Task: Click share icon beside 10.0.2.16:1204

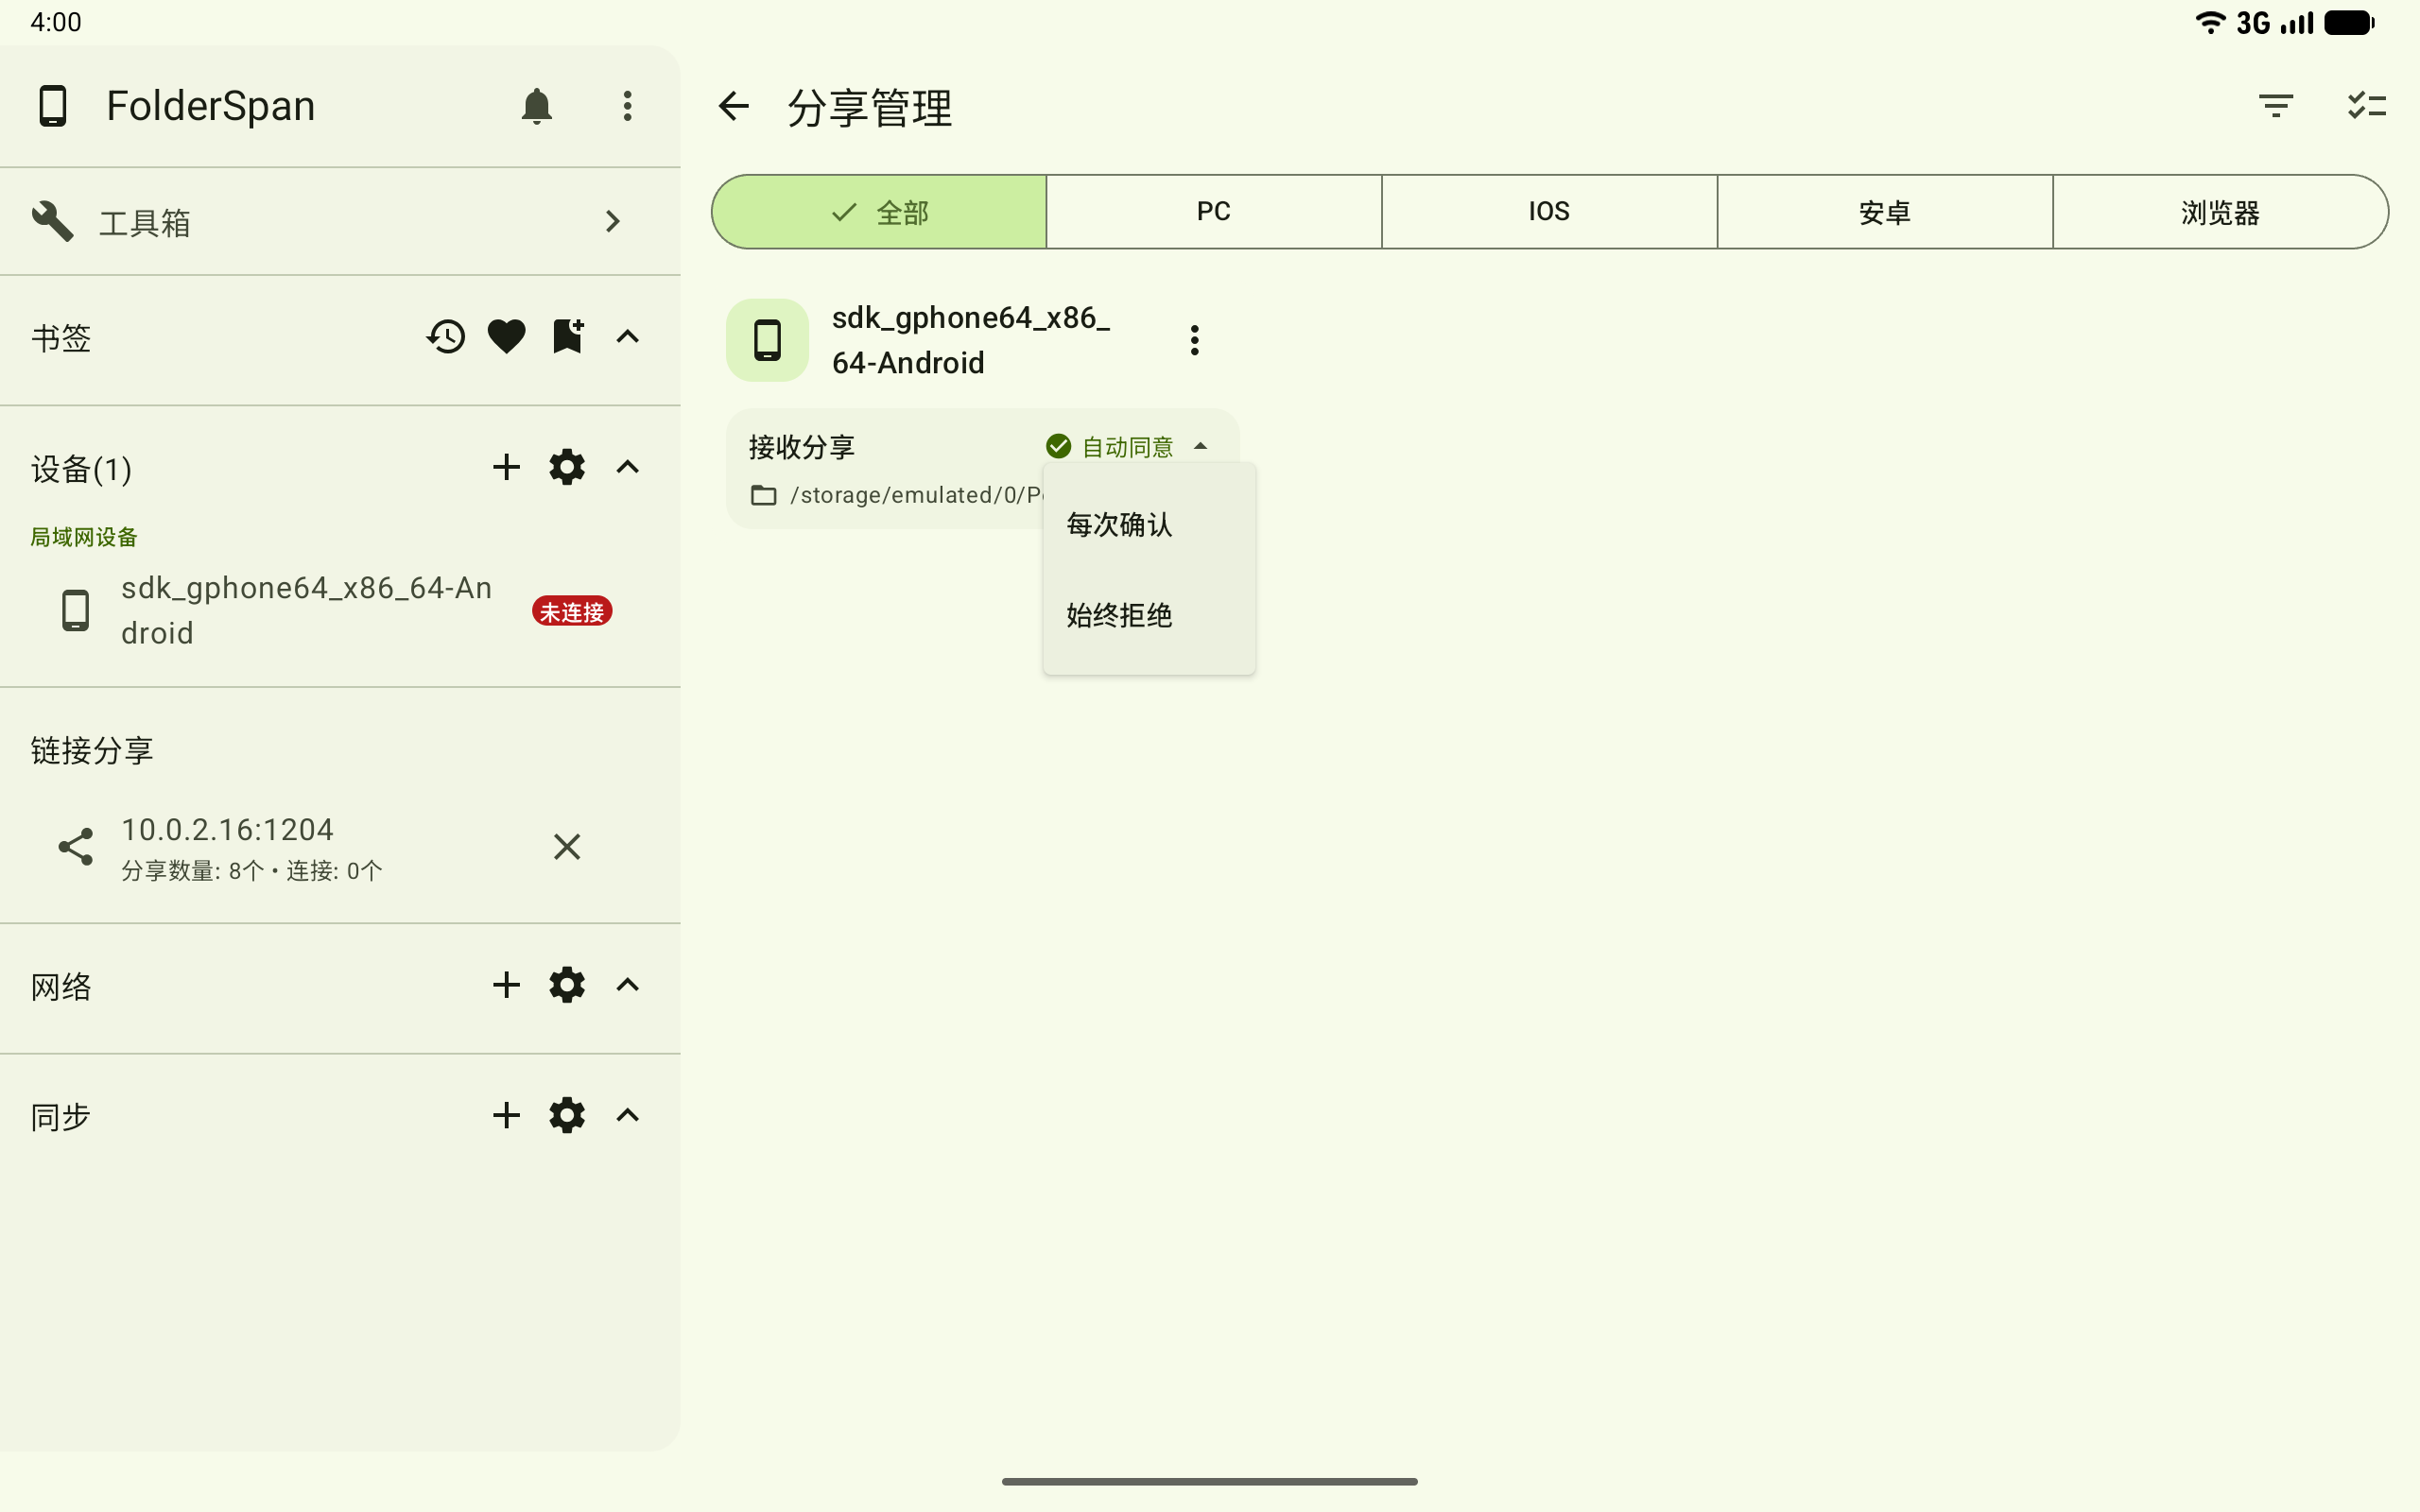Action: tap(76, 847)
